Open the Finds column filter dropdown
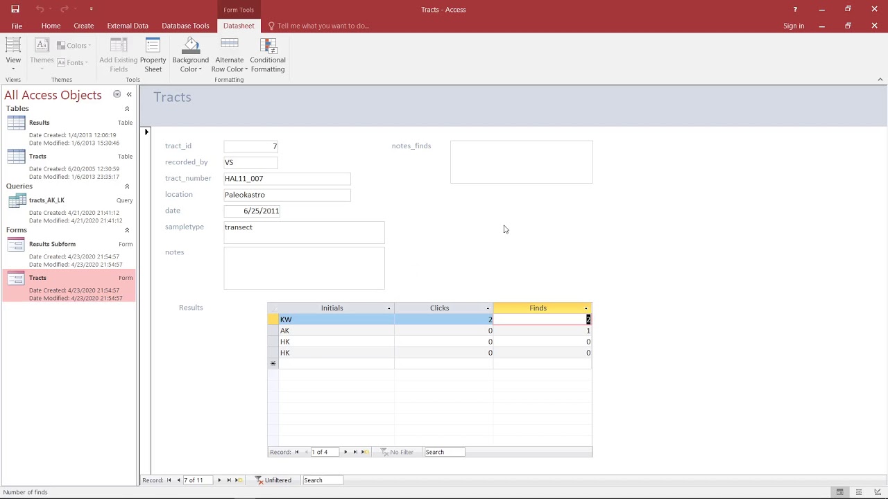Viewport: 888px width, 499px height. click(x=586, y=308)
